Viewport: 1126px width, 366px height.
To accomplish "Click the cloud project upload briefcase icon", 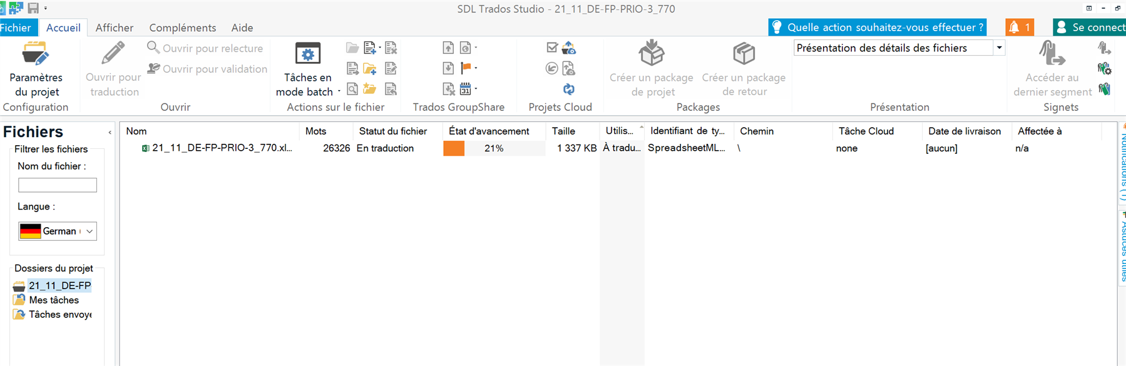I will [x=569, y=48].
